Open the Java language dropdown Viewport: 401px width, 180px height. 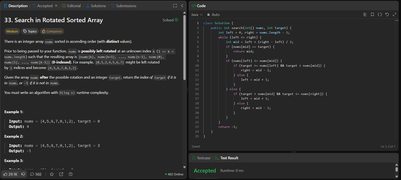click(197, 15)
